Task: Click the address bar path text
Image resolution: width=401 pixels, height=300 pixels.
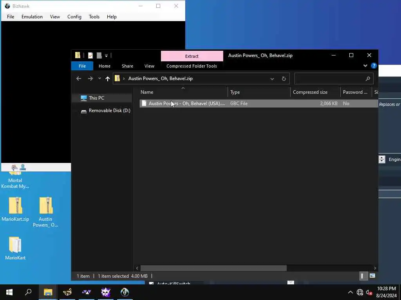Action: pos(160,79)
